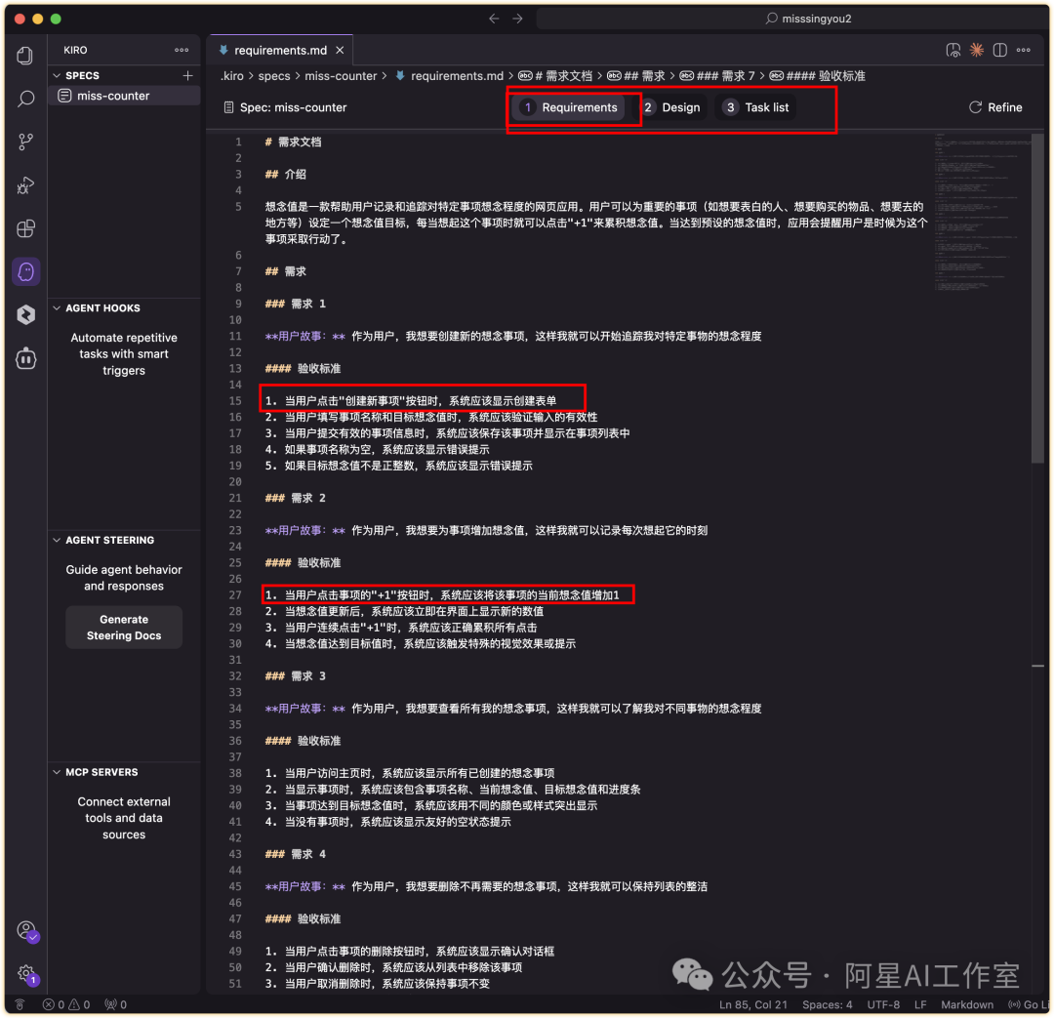Click the miss-counter breadcrumb
Image resolution: width=1054 pixels, height=1018 pixels.
[341, 76]
